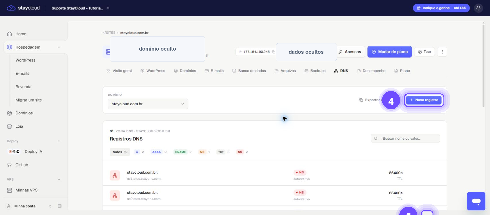Viewport: 490px width, 215px height.
Task: Switch to the Visão geral tab
Action: pyautogui.click(x=119, y=71)
